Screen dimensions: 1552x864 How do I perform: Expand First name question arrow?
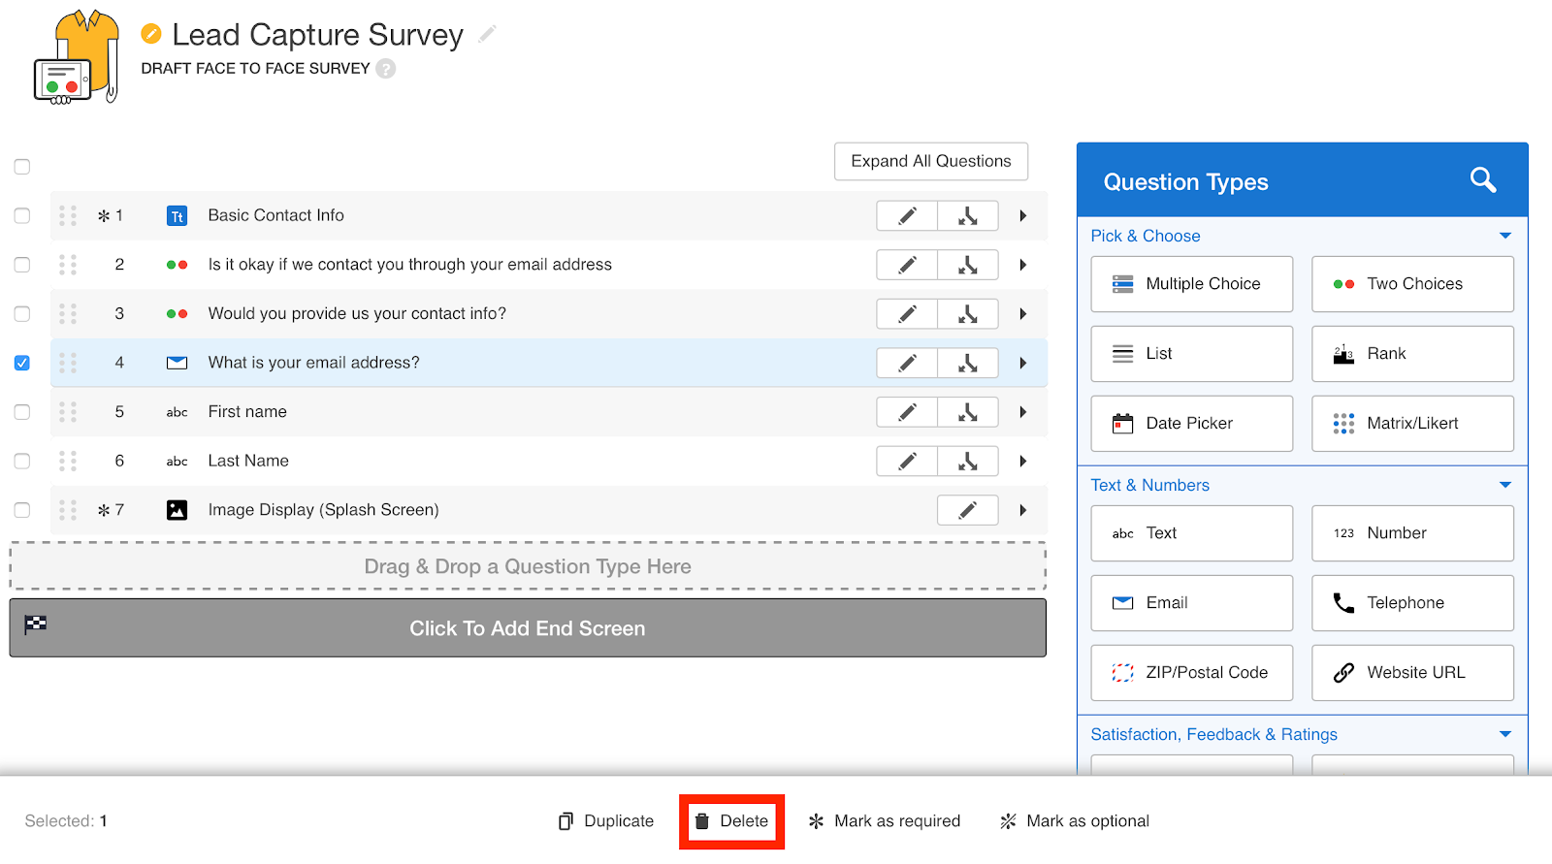pos(1022,412)
